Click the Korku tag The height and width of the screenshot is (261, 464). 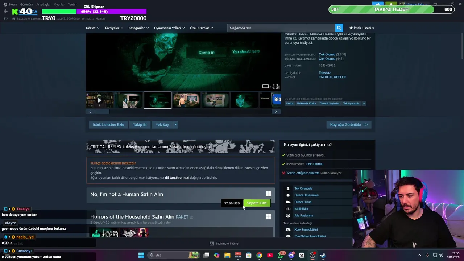[x=290, y=104]
